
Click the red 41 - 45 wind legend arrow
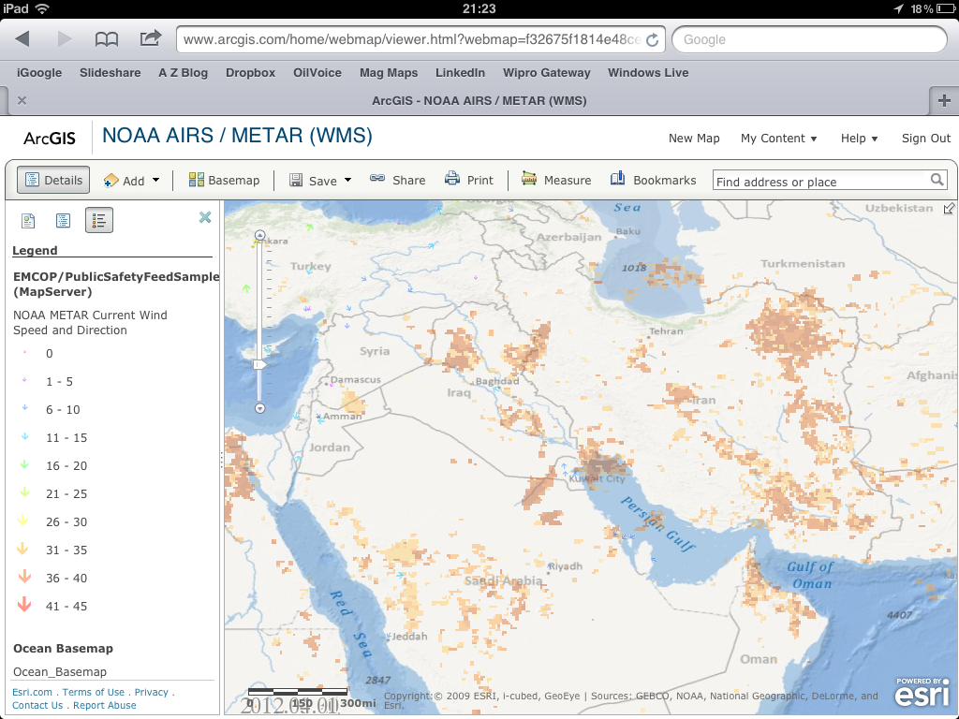(24, 605)
